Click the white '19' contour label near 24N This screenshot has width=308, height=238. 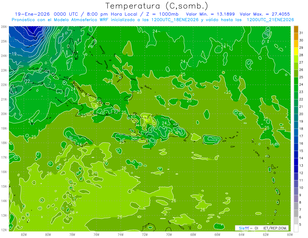click(x=14, y=54)
